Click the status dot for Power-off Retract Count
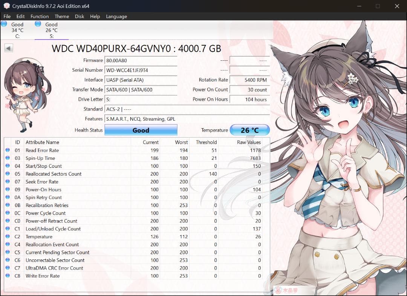Image resolution: width=407 pixels, height=296 pixels. pos(8,221)
